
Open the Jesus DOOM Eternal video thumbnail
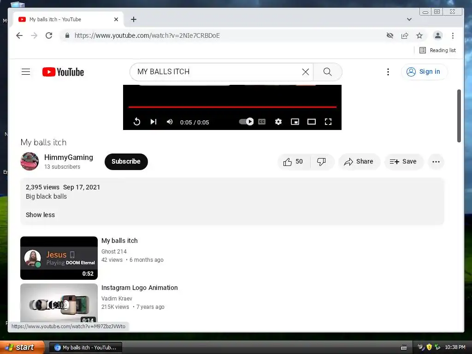[x=59, y=258]
